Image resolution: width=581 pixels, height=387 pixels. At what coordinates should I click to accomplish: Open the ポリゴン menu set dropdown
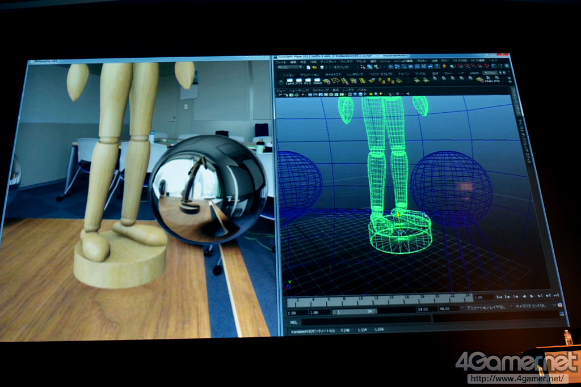290,67
